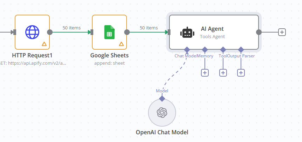Screen dimensions: 302x142
Task: Add a Tool sub-node with plus button
Action: [x=223, y=72]
